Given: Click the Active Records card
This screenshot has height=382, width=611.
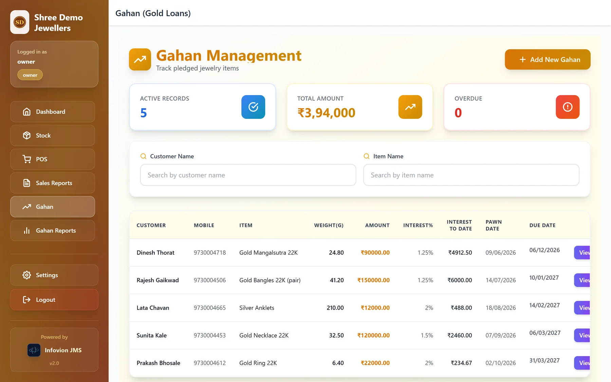Looking at the screenshot, I should (203, 107).
